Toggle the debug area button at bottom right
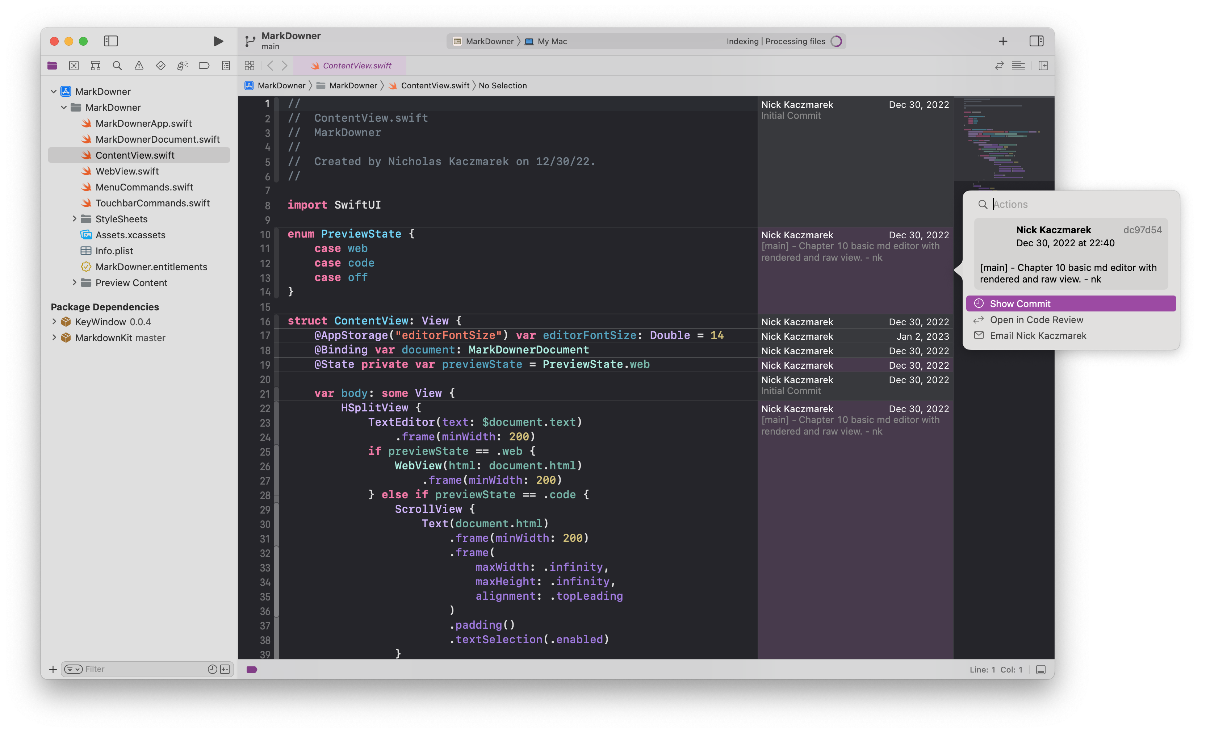This screenshot has height=733, width=1206. point(1041,669)
